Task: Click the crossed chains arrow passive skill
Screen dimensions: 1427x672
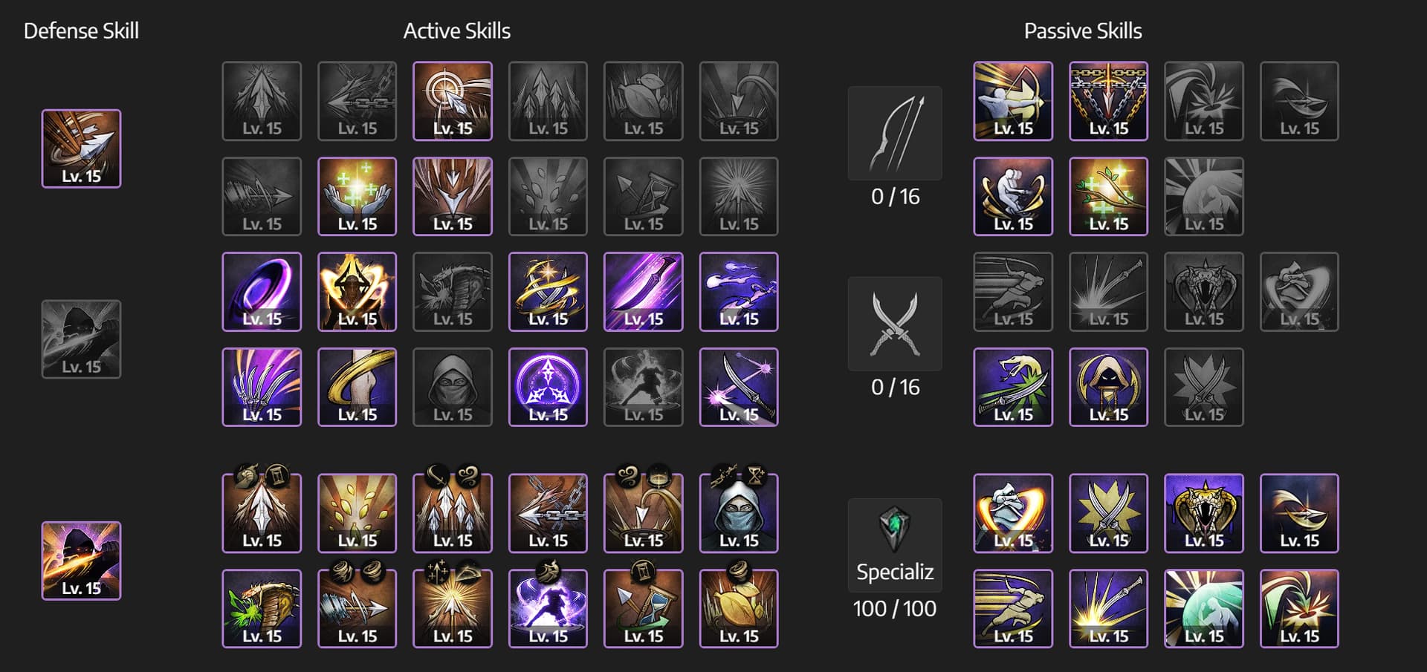Action: (x=1108, y=101)
